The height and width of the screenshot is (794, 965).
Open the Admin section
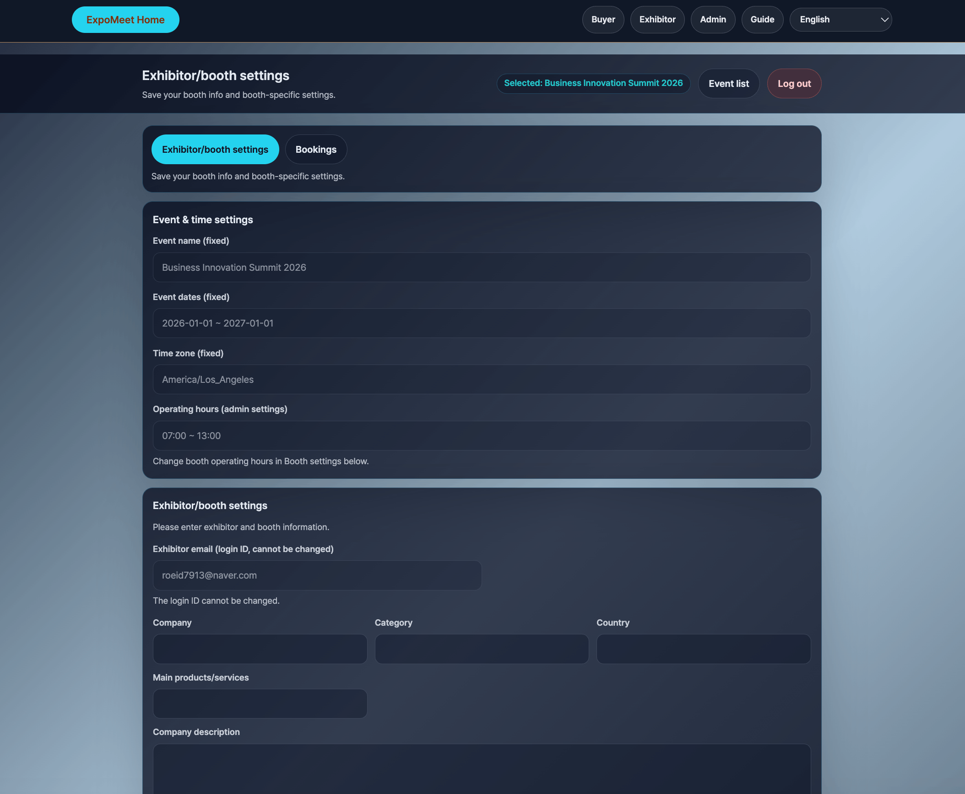pyautogui.click(x=713, y=19)
